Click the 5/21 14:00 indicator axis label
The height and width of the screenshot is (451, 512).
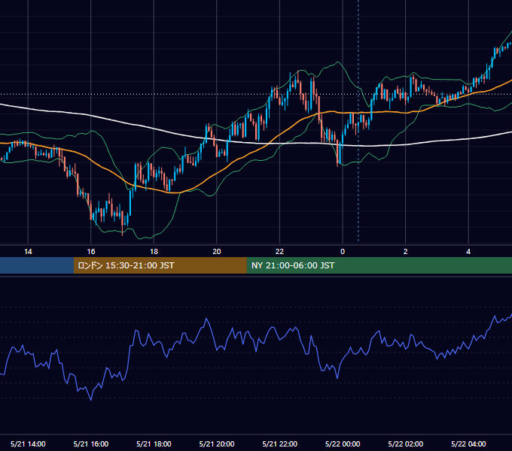(28, 443)
